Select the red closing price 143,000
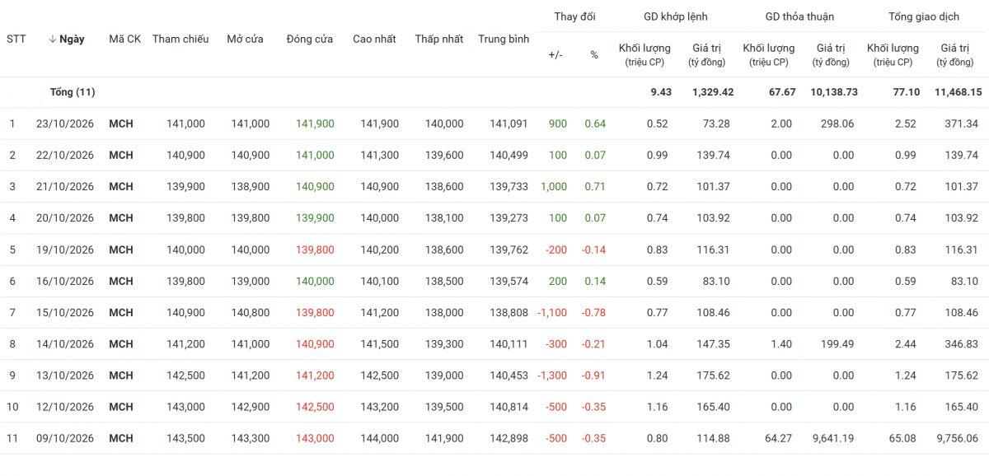The image size is (989, 476). click(315, 438)
